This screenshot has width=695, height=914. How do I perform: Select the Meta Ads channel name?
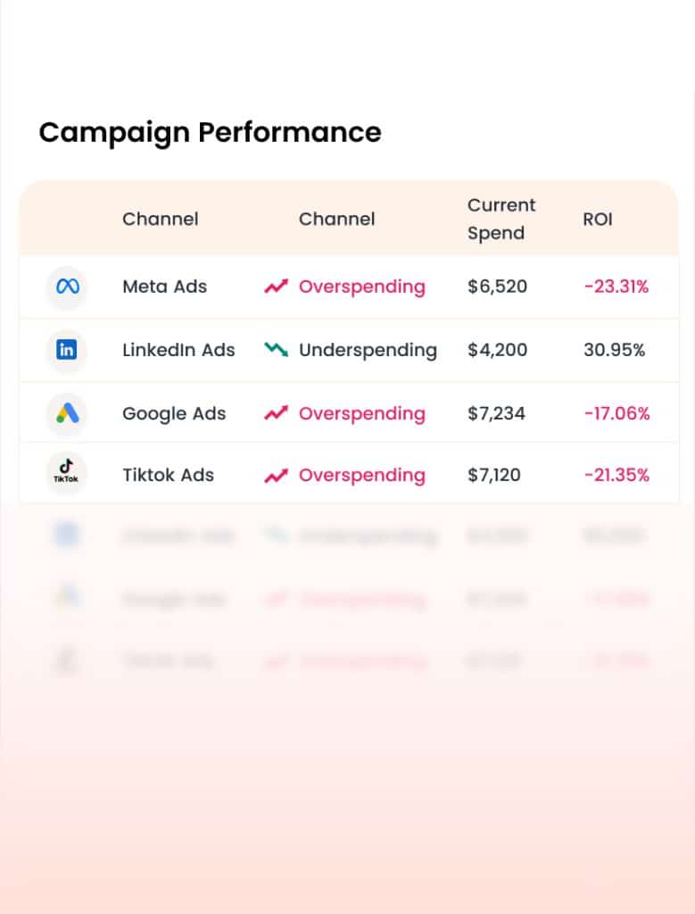point(164,287)
